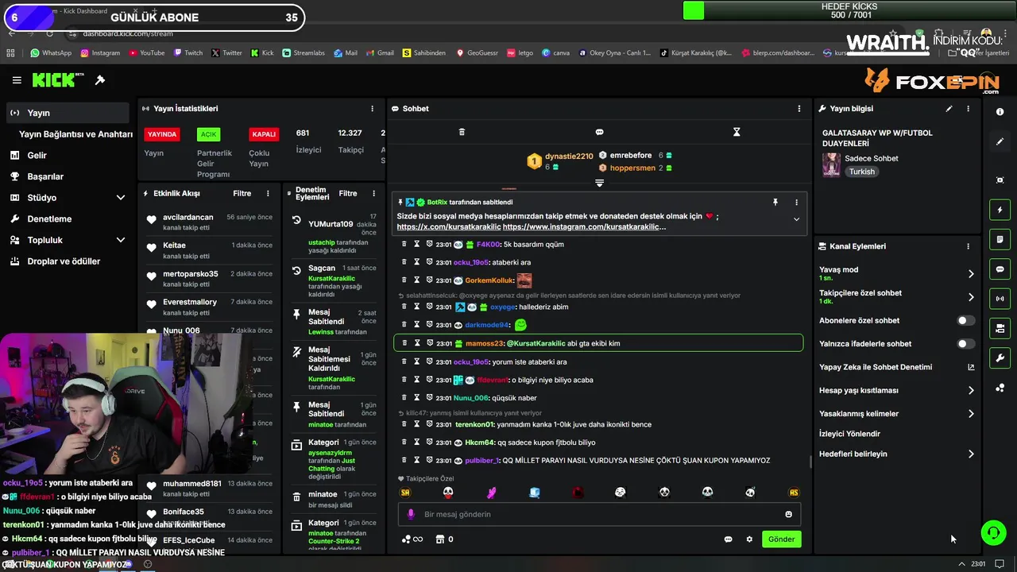Click username dynastie2210 in leaderboard
Image resolution: width=1017 pixels, height=572 pixels.
point(569,157)
